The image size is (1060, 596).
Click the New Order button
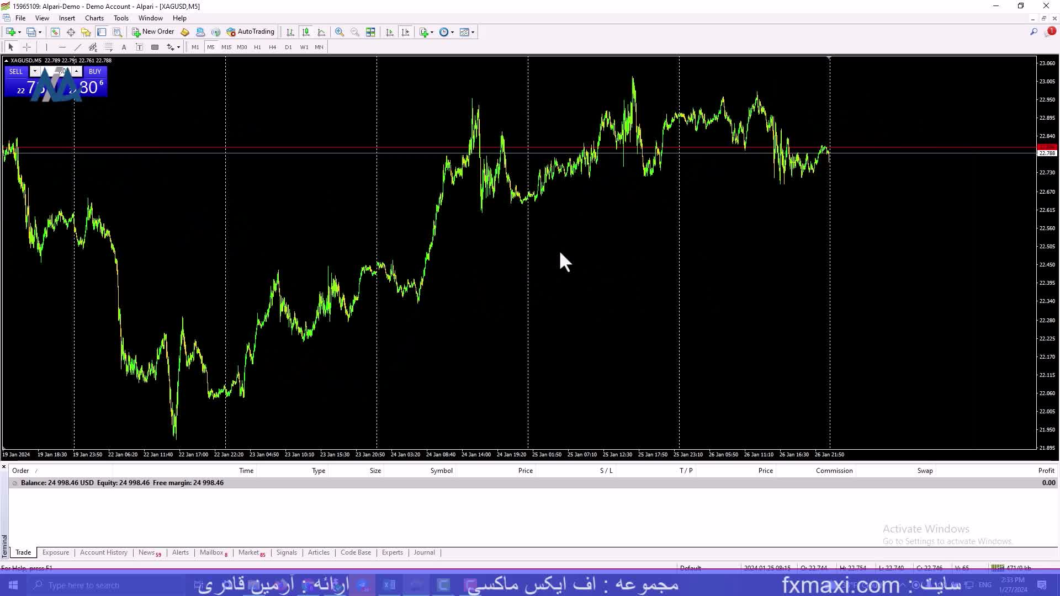[153, 32]
